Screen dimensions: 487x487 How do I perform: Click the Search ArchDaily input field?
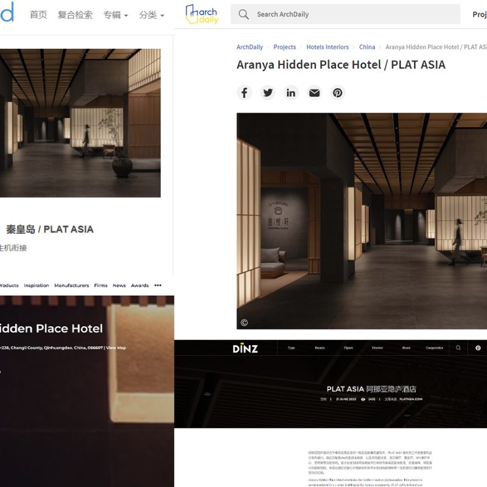tap(353, 14)
